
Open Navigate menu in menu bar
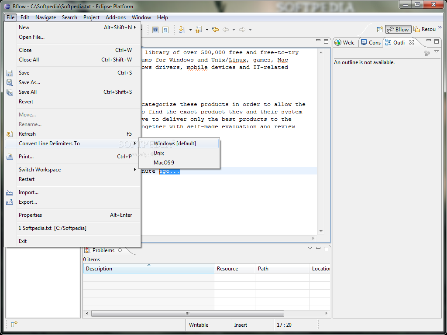click(45, 17)
